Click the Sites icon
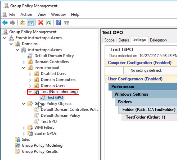Viewport: 177px width, 160px height. coord(17,140)
